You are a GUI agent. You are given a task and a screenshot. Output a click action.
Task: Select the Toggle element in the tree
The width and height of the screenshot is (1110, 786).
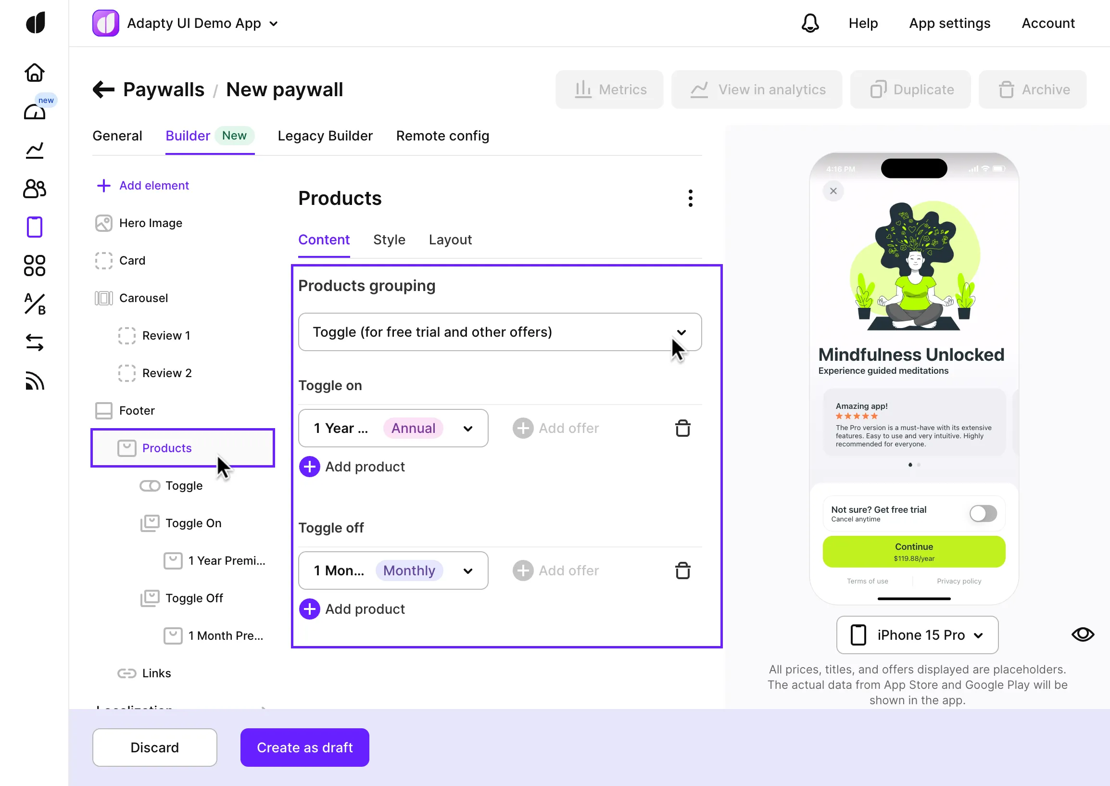pos(183,485)
